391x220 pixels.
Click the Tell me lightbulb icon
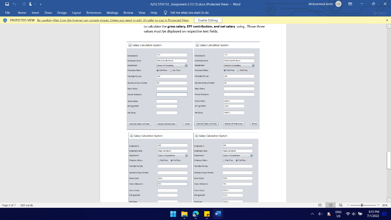[x=165, y=13]
